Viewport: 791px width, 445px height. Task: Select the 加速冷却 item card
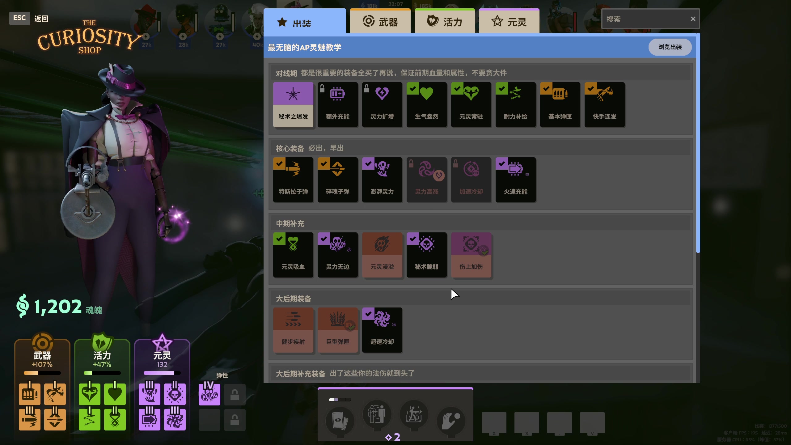click(471, 180)
